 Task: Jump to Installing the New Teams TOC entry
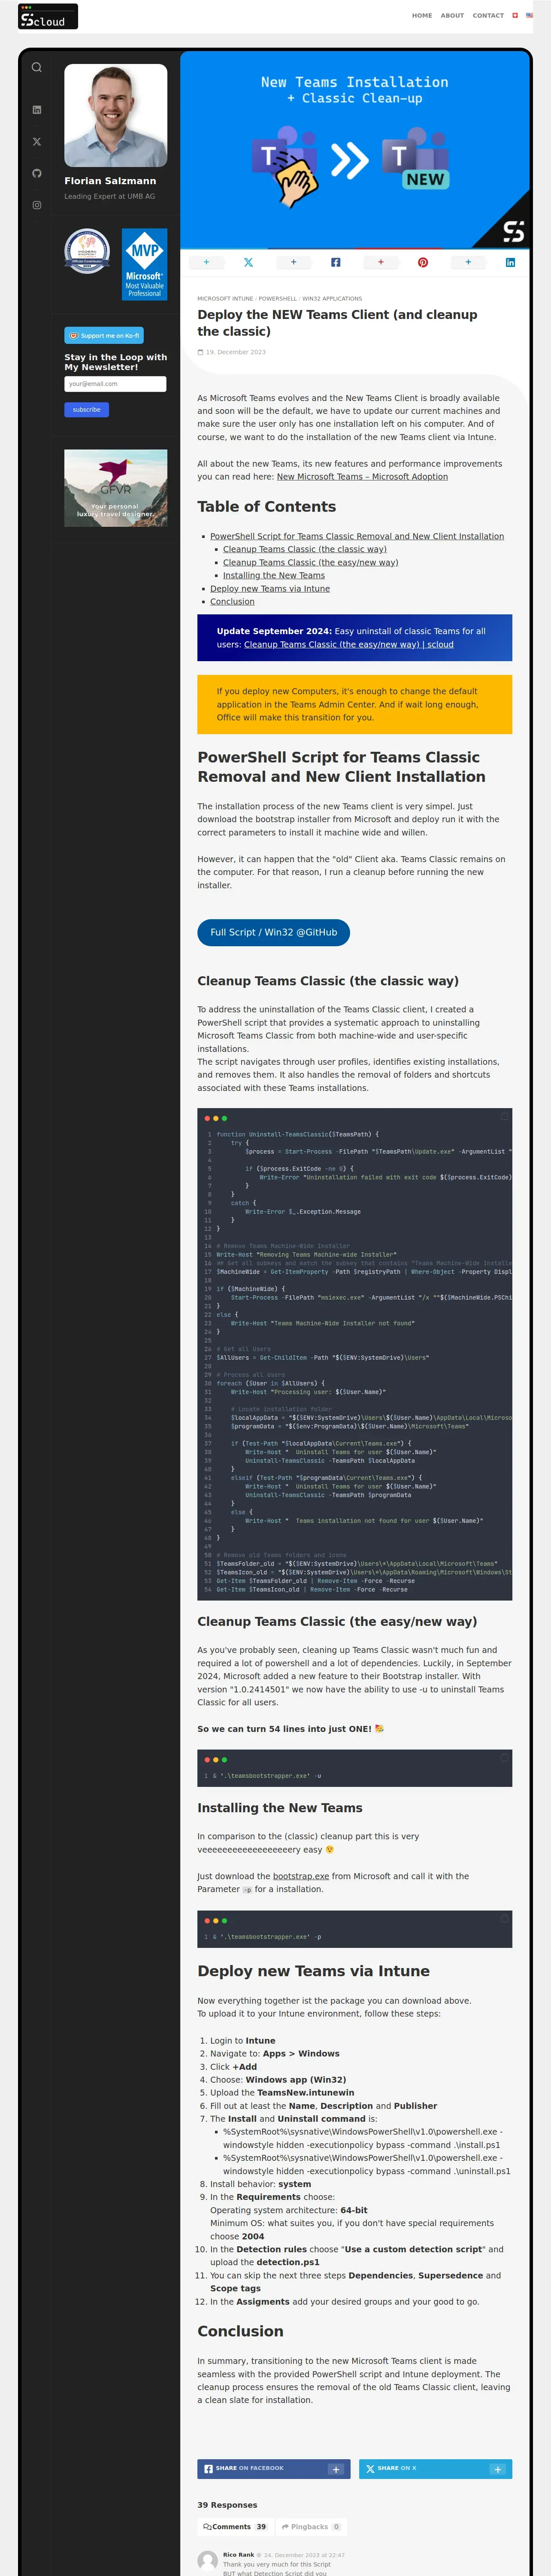[274, 575]
